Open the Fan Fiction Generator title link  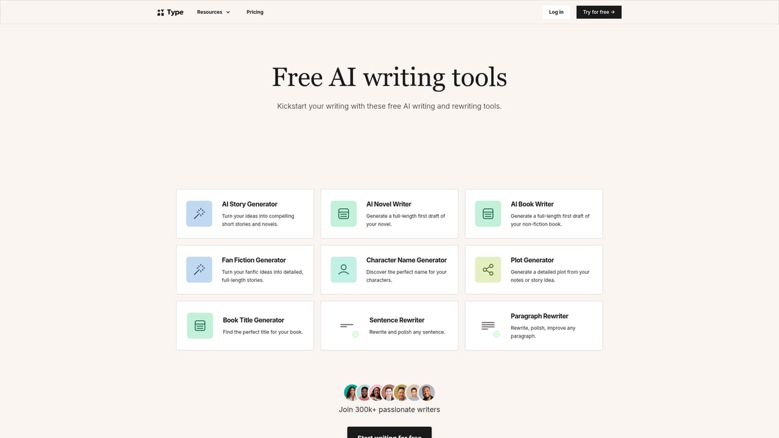(x=254, y=260)
